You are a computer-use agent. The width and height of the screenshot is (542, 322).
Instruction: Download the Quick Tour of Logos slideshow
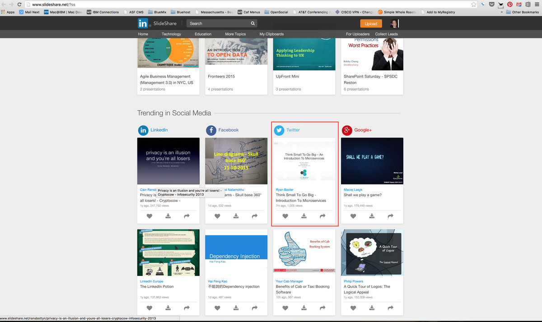372,308
